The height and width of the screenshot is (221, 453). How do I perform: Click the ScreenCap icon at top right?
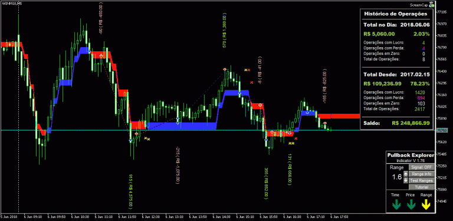431,4
